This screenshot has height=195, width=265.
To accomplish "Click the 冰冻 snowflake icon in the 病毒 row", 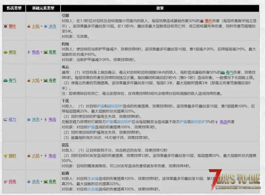I will click(x=29, y=181).
